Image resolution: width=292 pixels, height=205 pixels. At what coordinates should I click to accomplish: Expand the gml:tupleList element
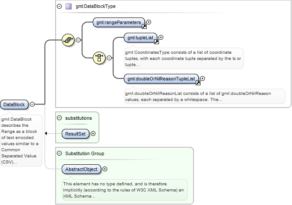[161, 37]
